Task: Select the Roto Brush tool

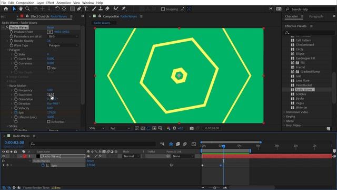Action: pyautogui.click(x=116, y=9)
